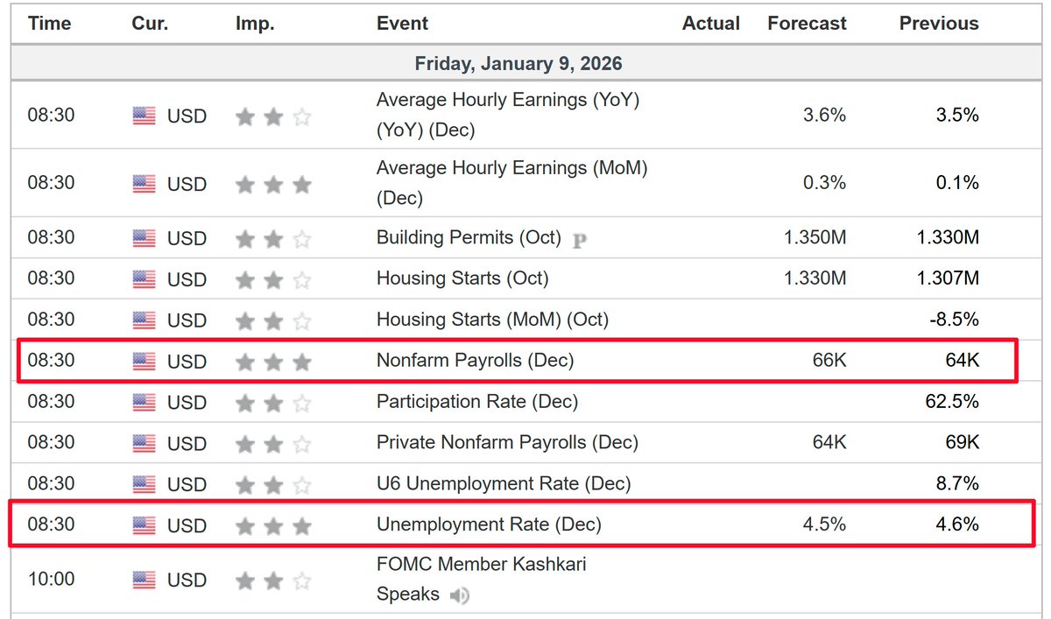Open the Participation Rate (Dec) event
The width and height of the screenshot is (1051, 619).
(477, 401)
